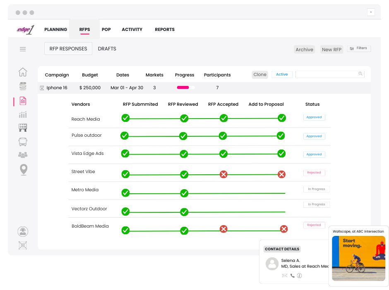Click the Campaign column header

[57, 75]
